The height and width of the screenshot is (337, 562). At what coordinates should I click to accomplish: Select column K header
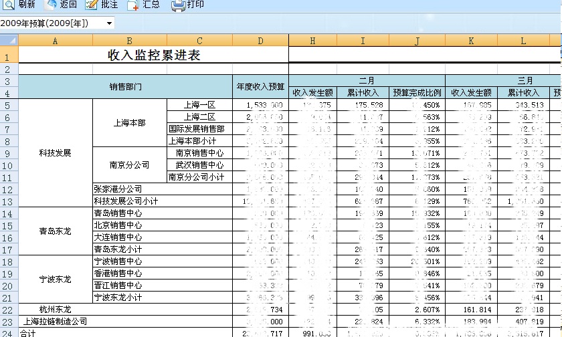[x=471, y=41]
